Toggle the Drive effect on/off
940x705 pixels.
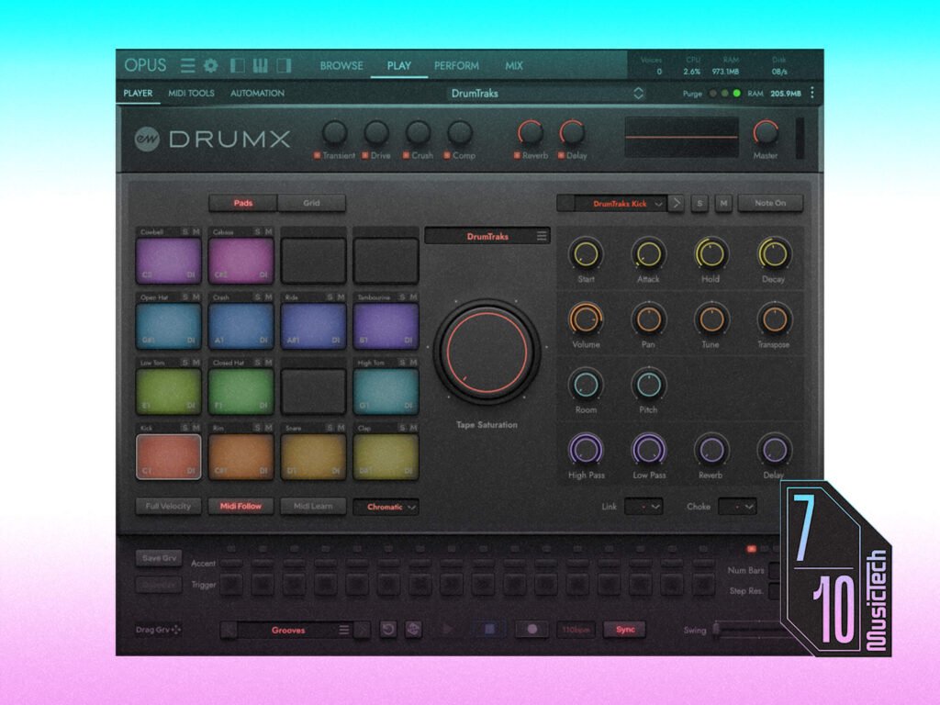(365, 155)
